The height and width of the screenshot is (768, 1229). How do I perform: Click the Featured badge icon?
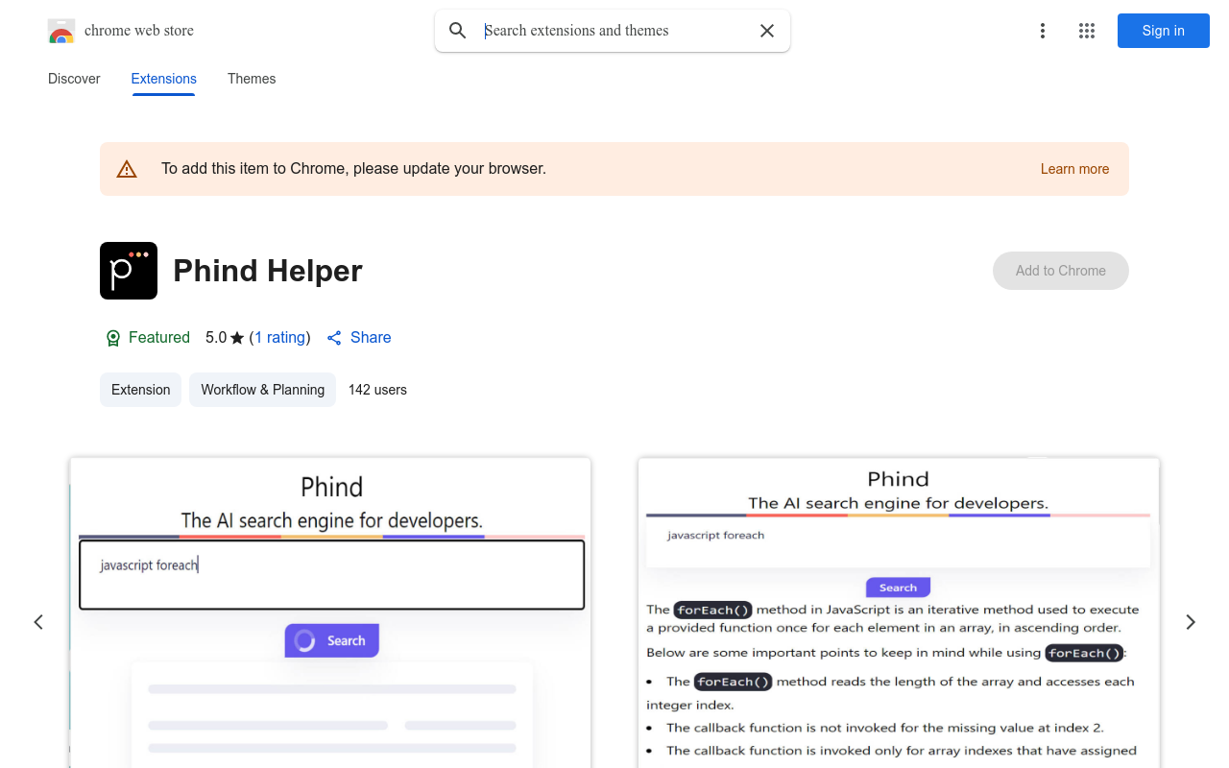point(113,338)
